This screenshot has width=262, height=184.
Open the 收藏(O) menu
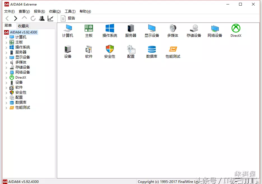(x=55, y=11)
